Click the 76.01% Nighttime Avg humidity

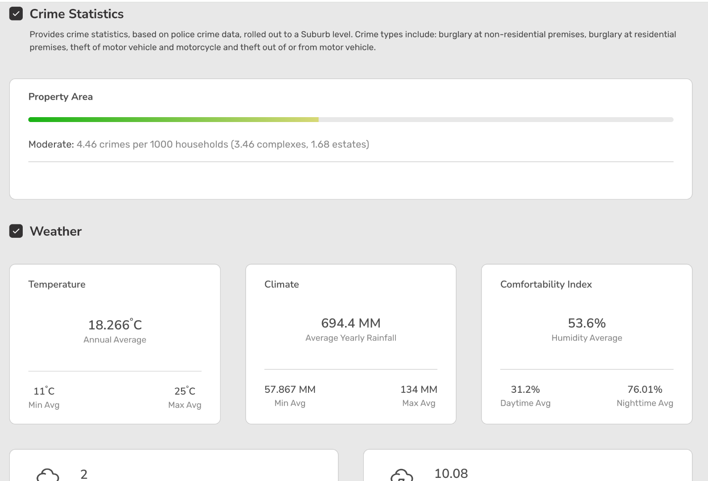(x=644, y=389)
